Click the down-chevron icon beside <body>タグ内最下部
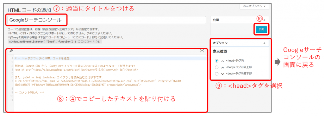This screenshot has height=116, width=324. (x=222, y=74)
